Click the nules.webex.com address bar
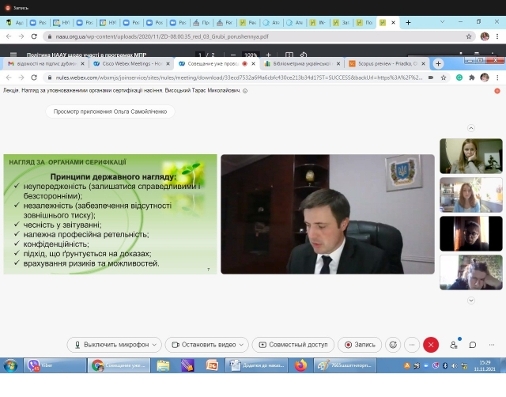Screen dimensions: 506x397 coord(237,78)
